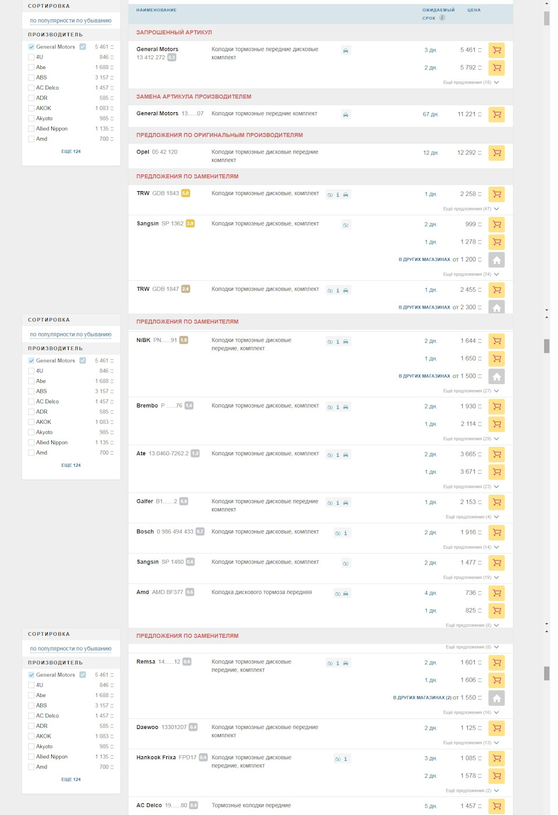Click 'Замена артикула производителем' section header

tap(194, 97)
